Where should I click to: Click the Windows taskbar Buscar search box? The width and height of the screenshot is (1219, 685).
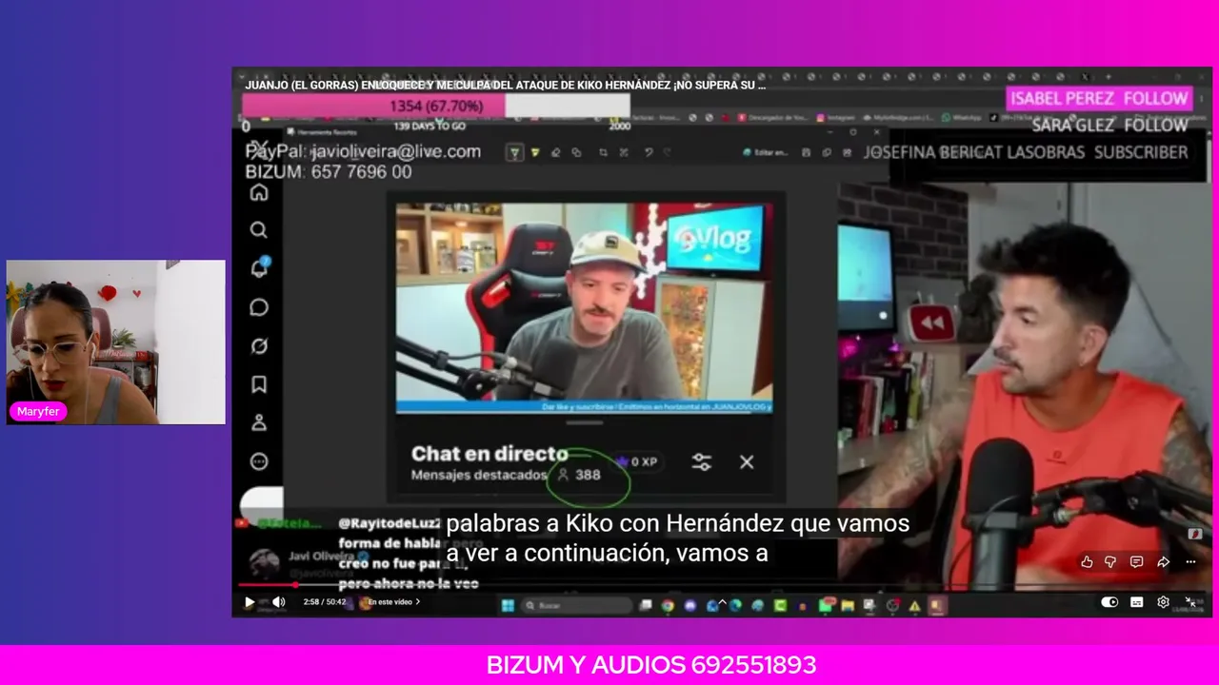click(576, 605)
